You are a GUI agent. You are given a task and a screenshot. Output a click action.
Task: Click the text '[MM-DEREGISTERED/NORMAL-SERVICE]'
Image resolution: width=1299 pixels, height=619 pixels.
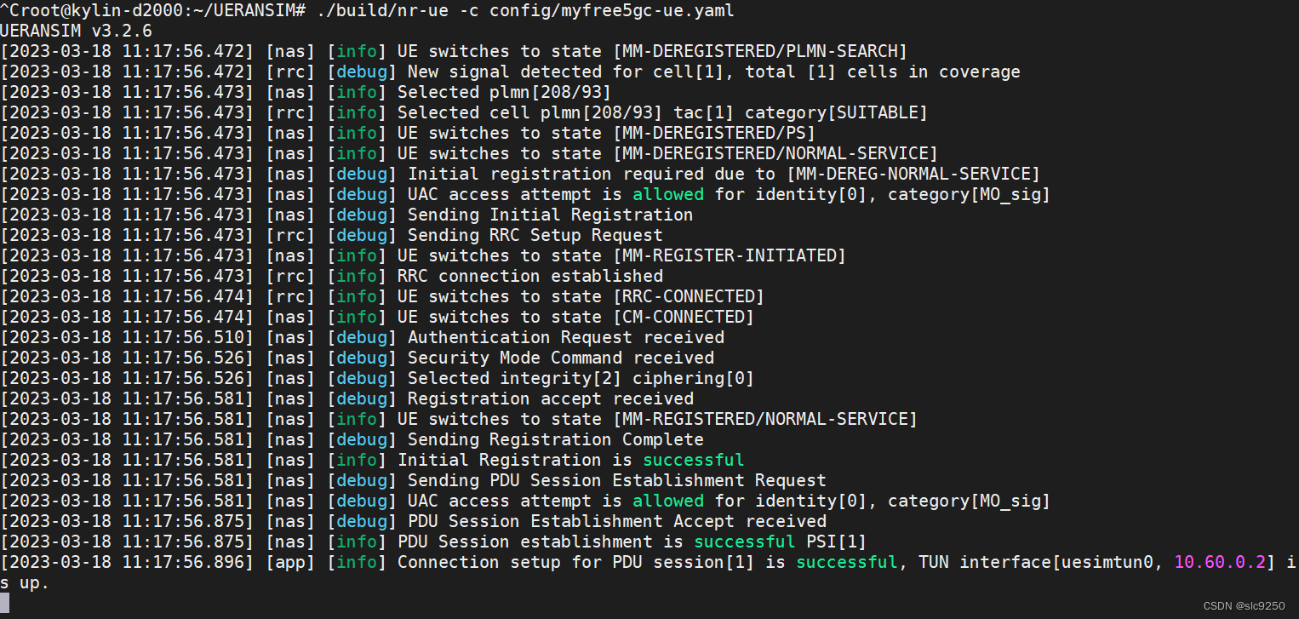pos(775,153)
